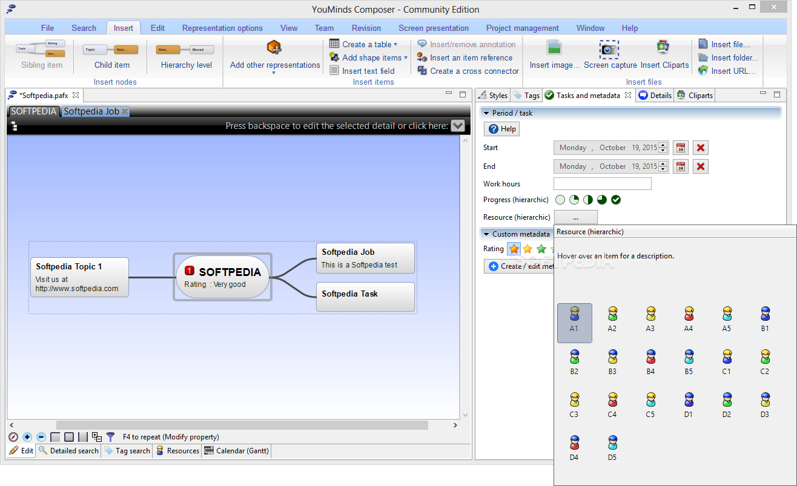Set progress to quarter-filled circle
This screenshot has width=797, height=486.
pos(574,200)
